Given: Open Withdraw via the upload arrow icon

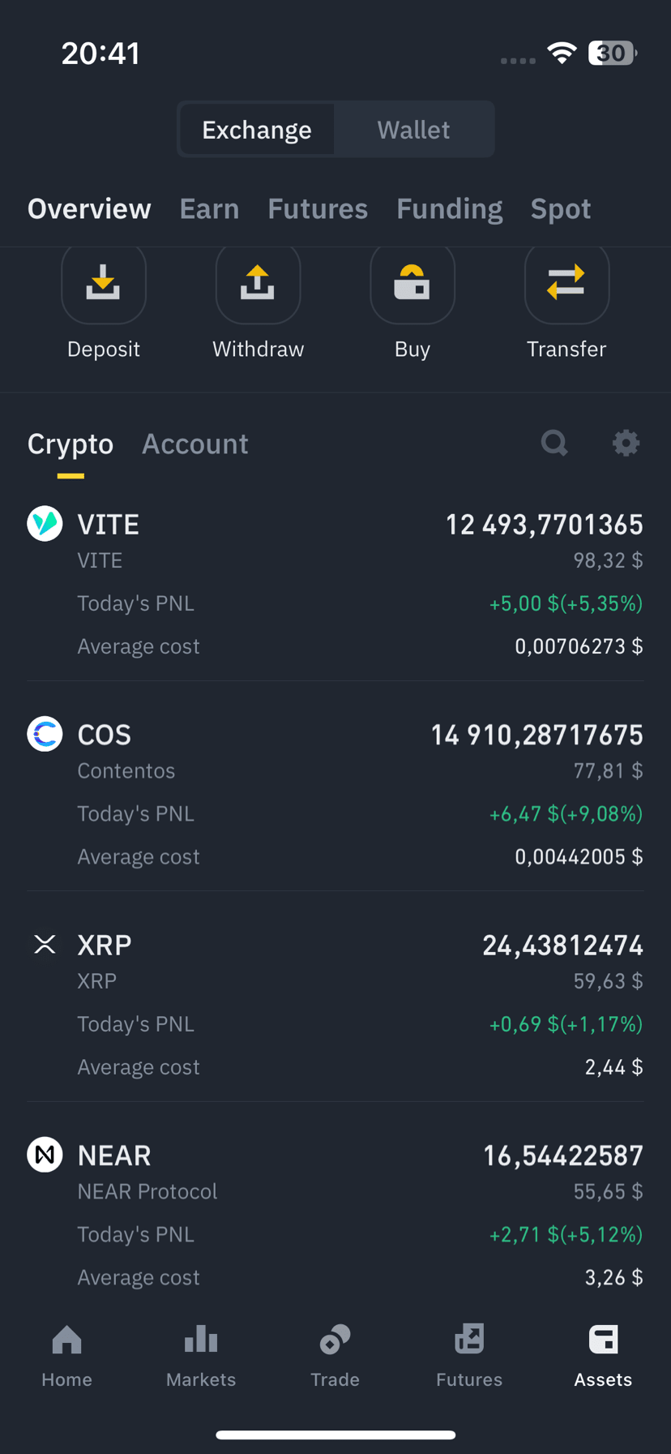Looking at the screenshot, I should [x=258, y=283].
